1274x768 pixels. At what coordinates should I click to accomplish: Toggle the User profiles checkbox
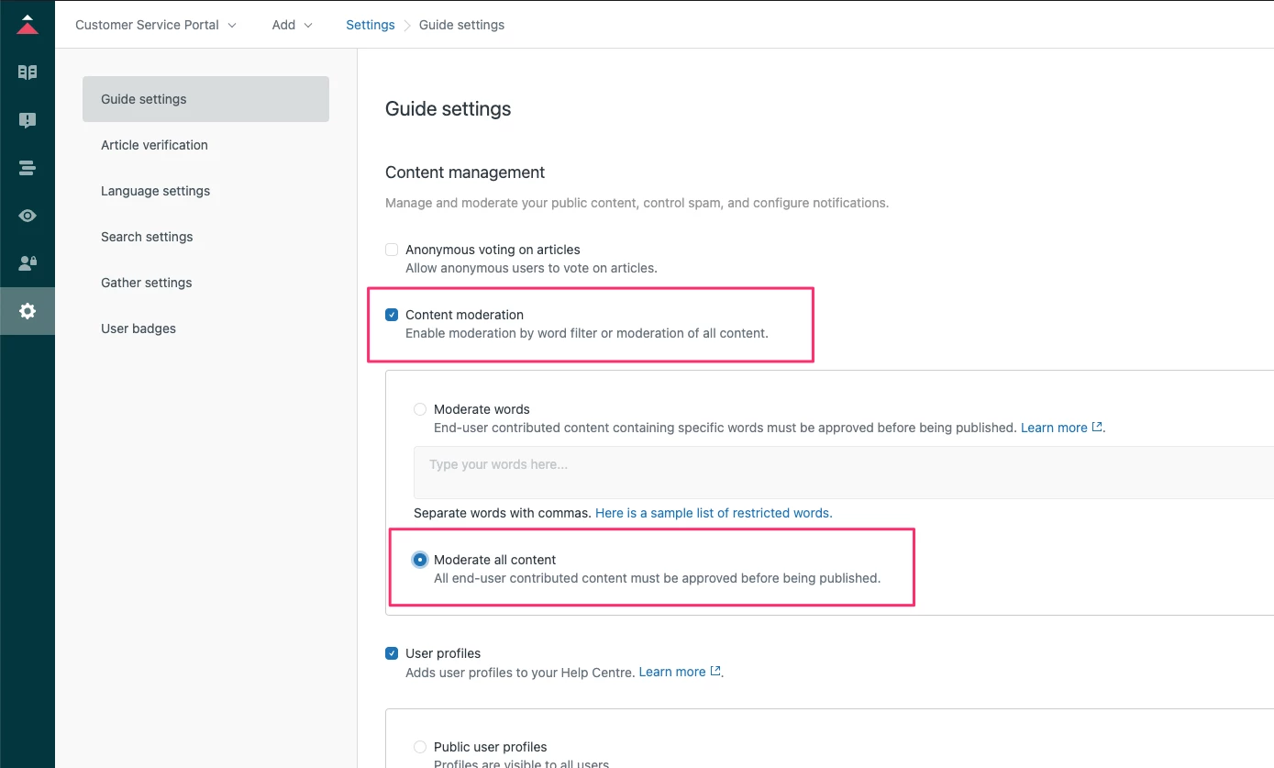[x=392, y=653]
